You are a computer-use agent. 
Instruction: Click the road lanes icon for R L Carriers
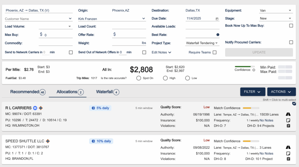288,114
